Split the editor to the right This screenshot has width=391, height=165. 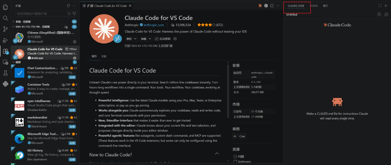[x=272, y=6]
